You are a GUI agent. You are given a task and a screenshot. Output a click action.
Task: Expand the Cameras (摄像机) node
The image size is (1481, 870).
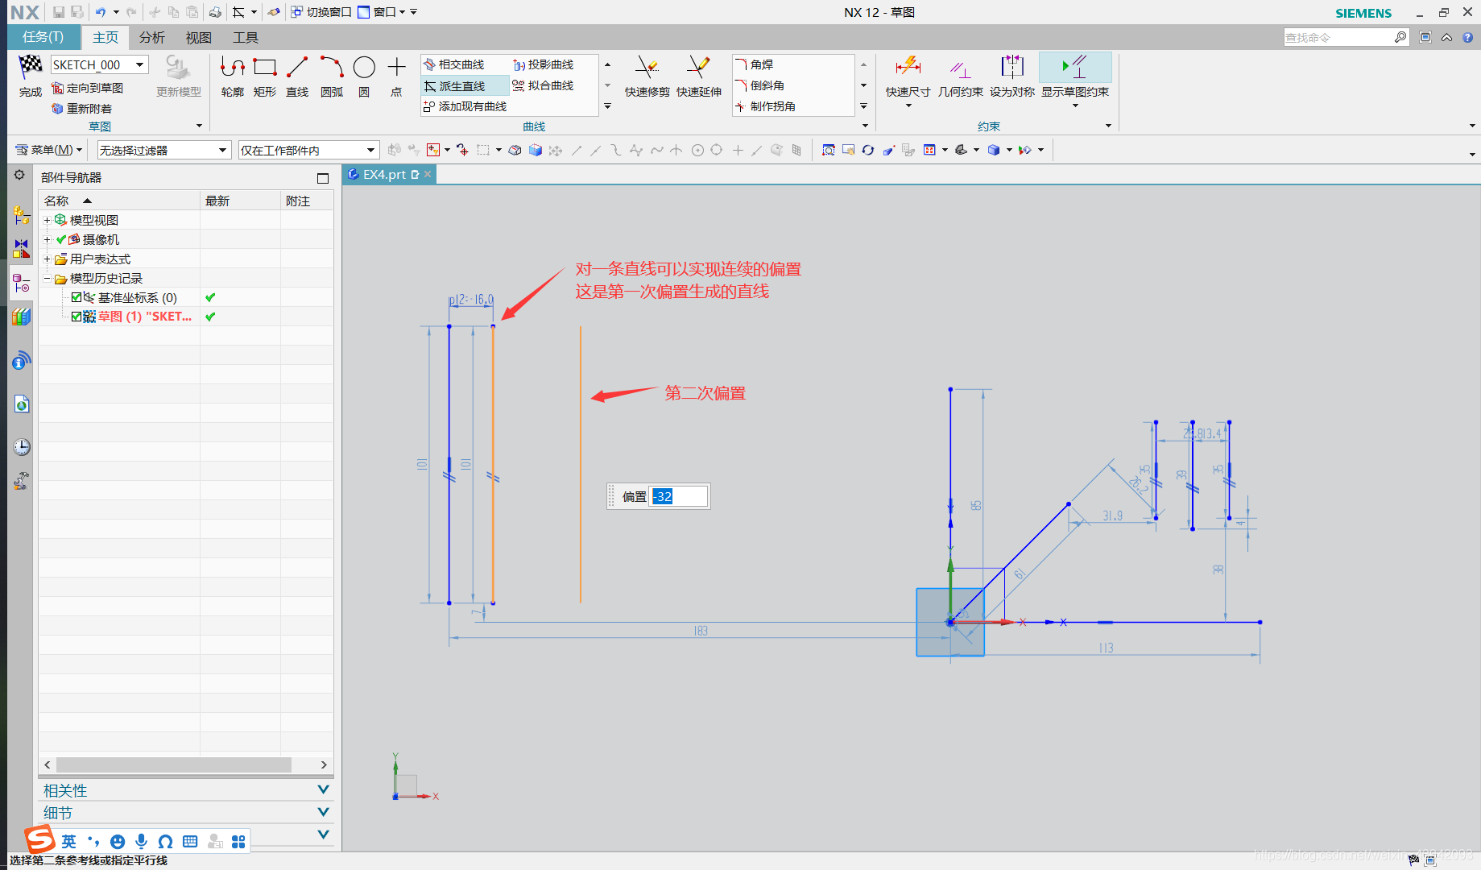47,239
